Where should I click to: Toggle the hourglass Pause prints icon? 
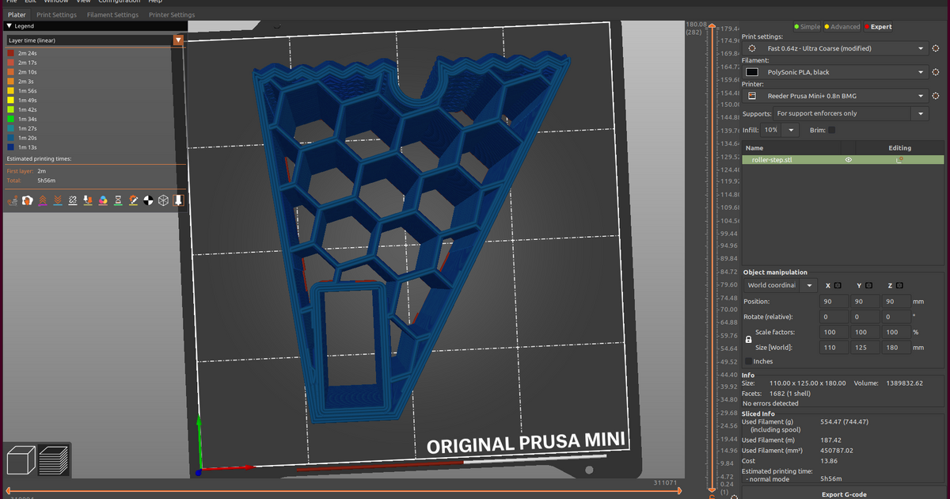[x=117, y=200]
